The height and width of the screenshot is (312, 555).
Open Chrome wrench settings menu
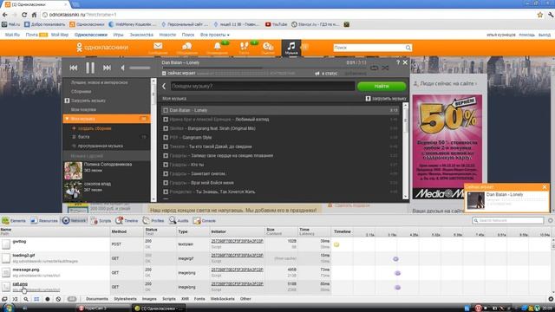coord(551,15)
